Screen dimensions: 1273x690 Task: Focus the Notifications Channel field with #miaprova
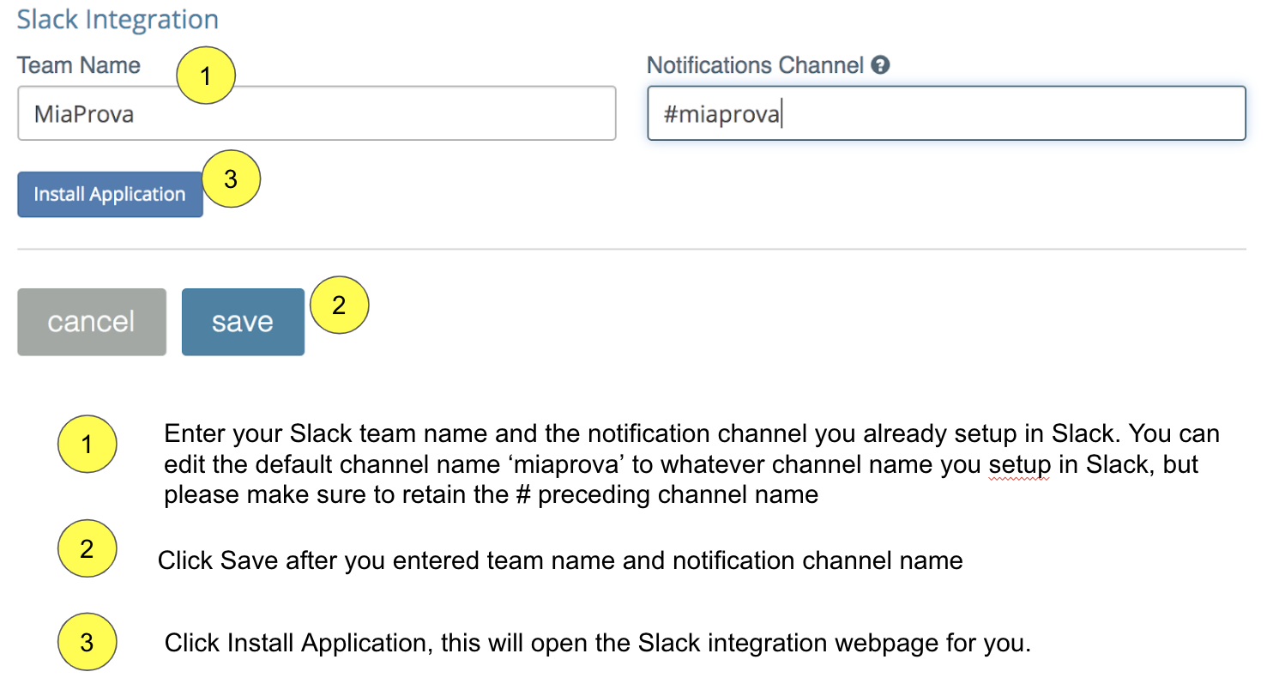pyautogui.click(x=946, y=113)
